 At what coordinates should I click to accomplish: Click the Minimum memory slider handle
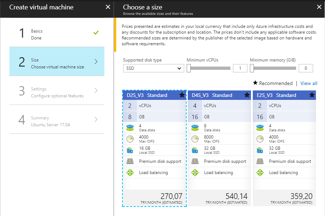[252, 68]
